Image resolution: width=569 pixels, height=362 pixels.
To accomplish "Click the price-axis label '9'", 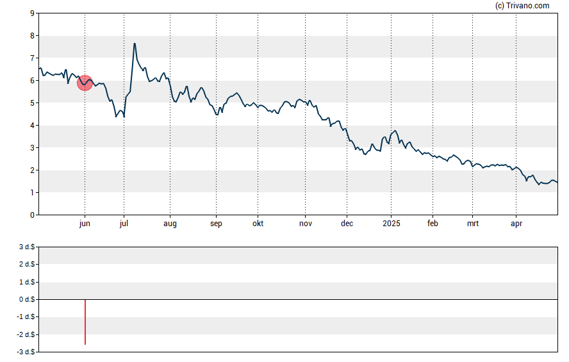I will point(33,13).
